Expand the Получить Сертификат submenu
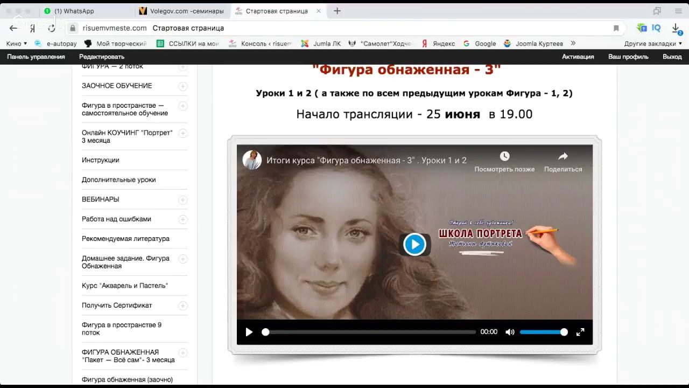This screenshot has width=689, height=388. point(183,306)
